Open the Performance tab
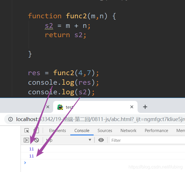Image resolution: width=185 pixels, height=172 pixels. (x=156, y=131)
